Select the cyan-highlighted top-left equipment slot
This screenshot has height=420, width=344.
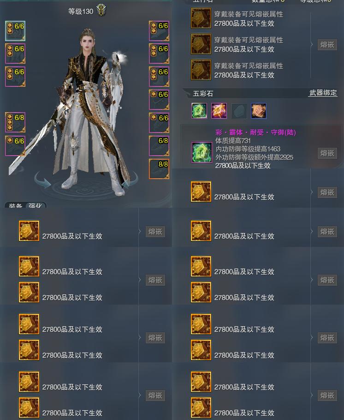click(15, 31)
